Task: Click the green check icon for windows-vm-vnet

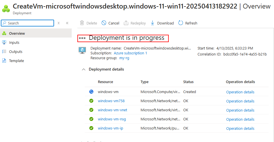Action: [x=91, y=110]
